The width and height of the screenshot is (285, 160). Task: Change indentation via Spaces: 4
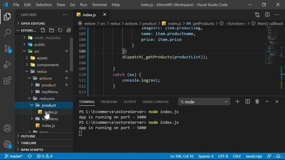pyautogui.click(x=206, y=156)
